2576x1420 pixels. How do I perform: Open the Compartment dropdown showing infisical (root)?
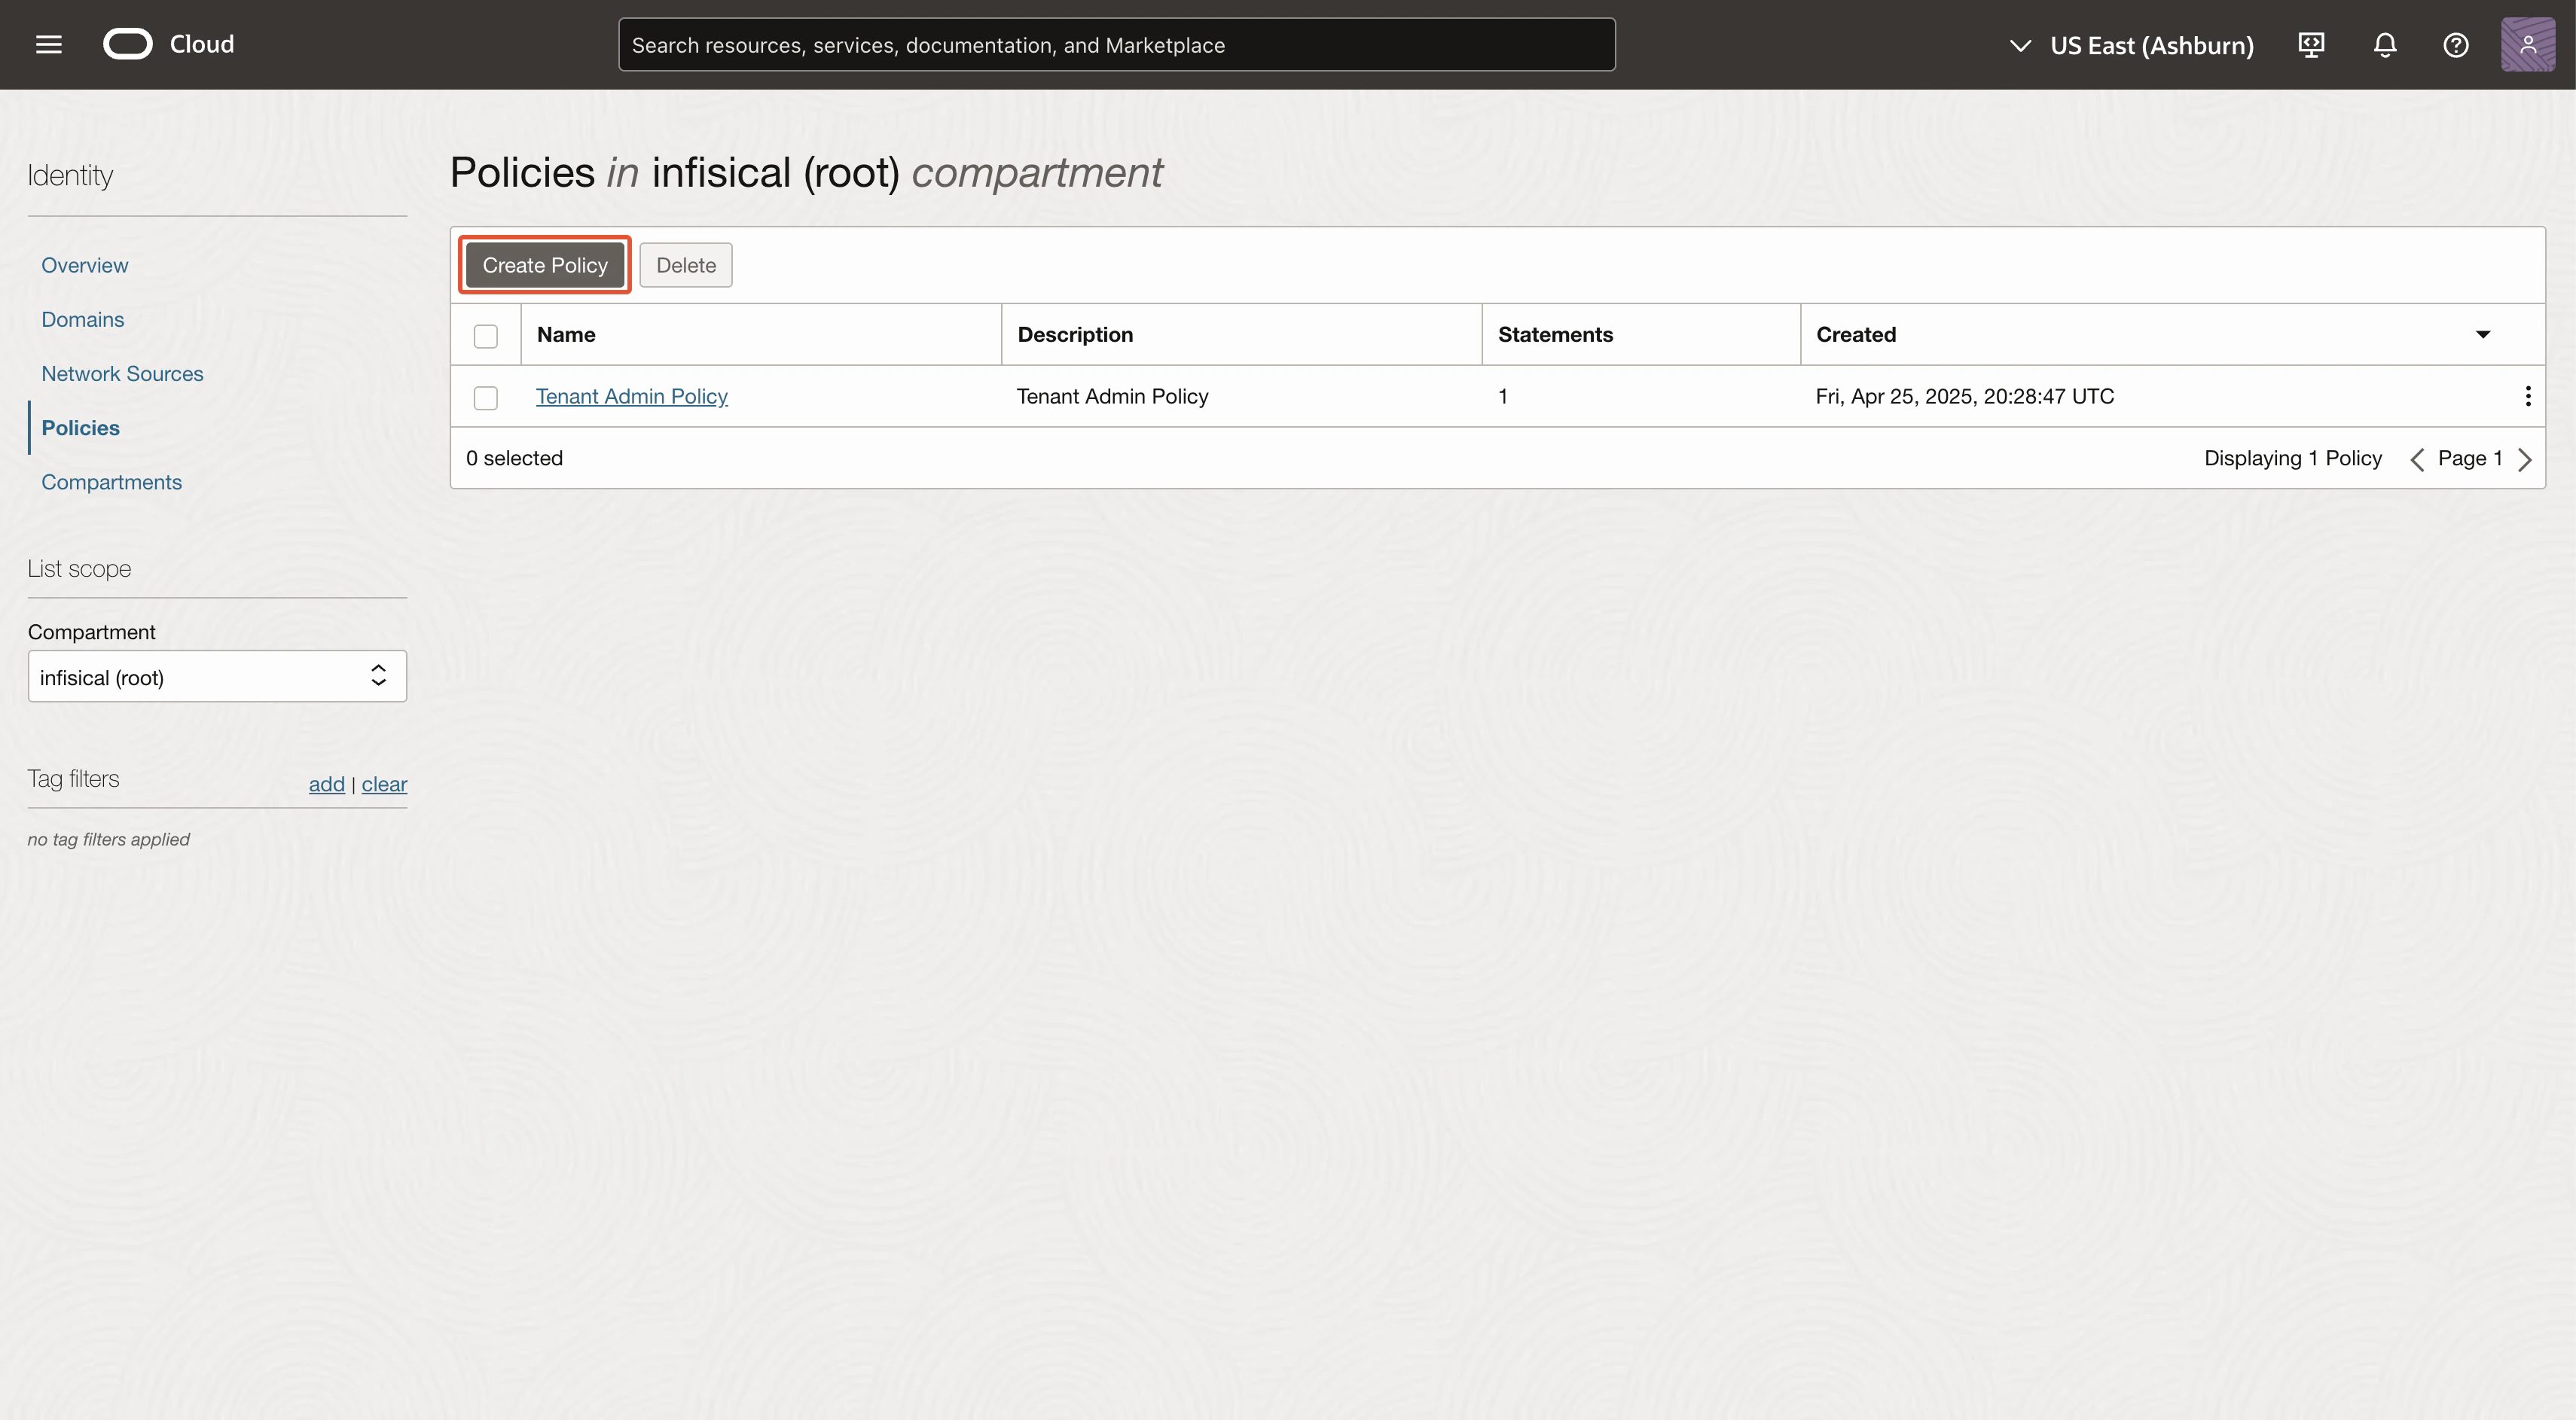click(217, 677)
